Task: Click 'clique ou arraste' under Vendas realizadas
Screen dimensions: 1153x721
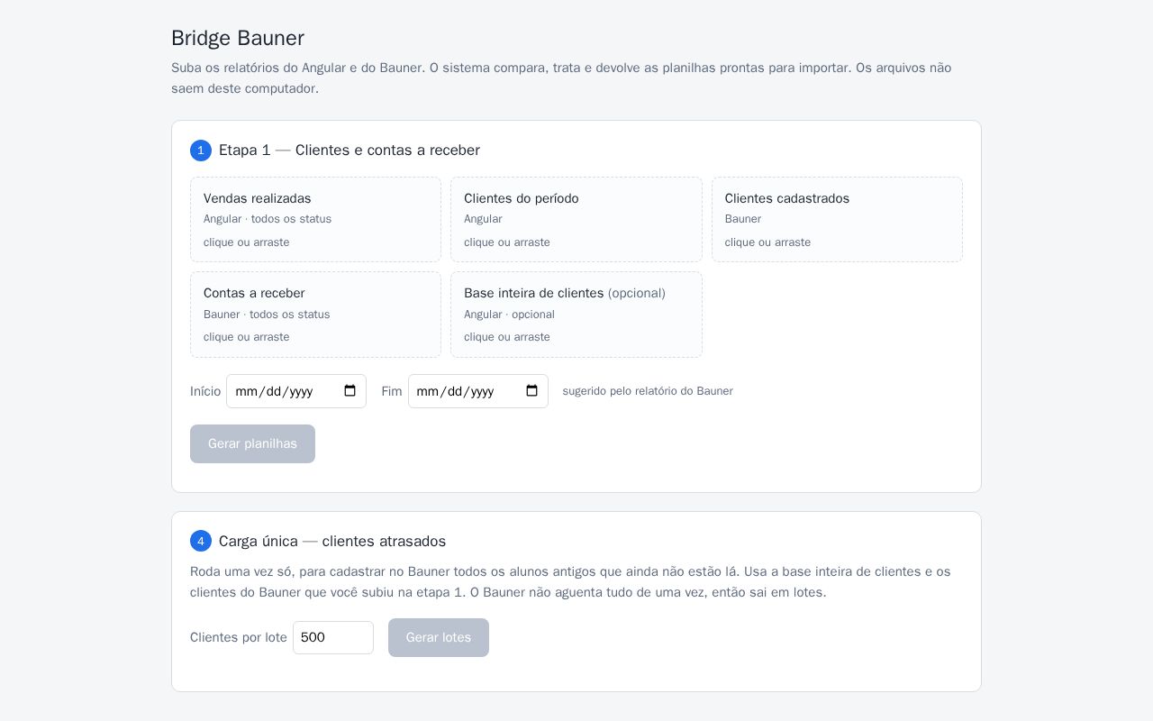Action: click(x=247, y=242)
